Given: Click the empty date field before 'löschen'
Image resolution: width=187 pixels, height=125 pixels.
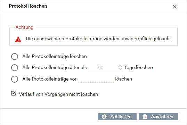Looking at the screenshot, I should pyautogui.click(x=96, y=79).
